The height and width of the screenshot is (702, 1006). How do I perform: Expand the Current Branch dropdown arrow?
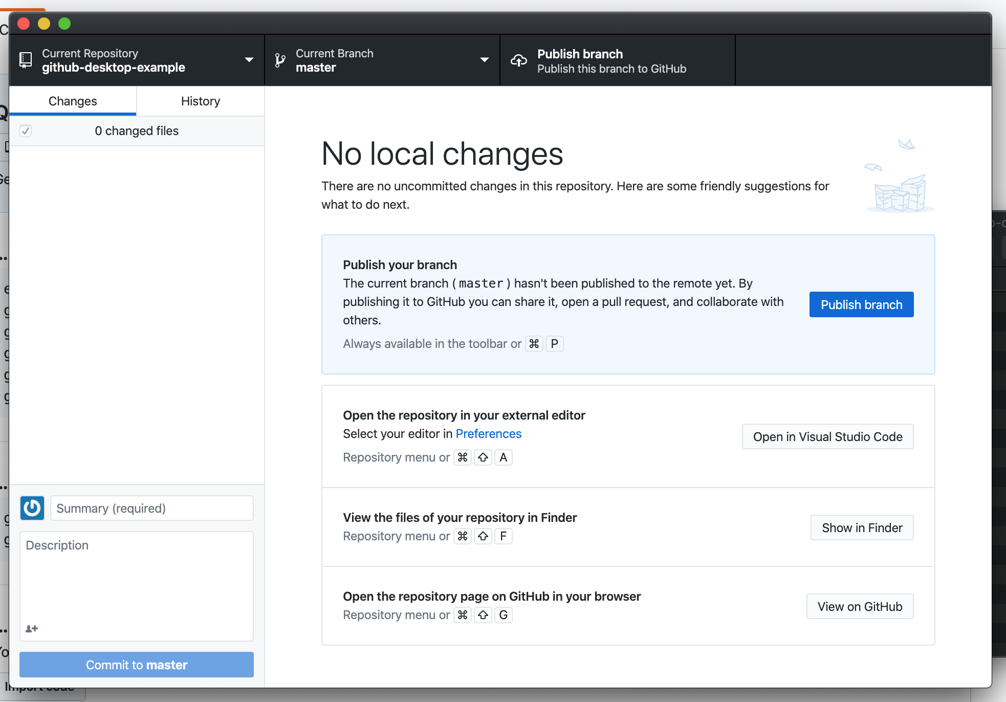485,60
